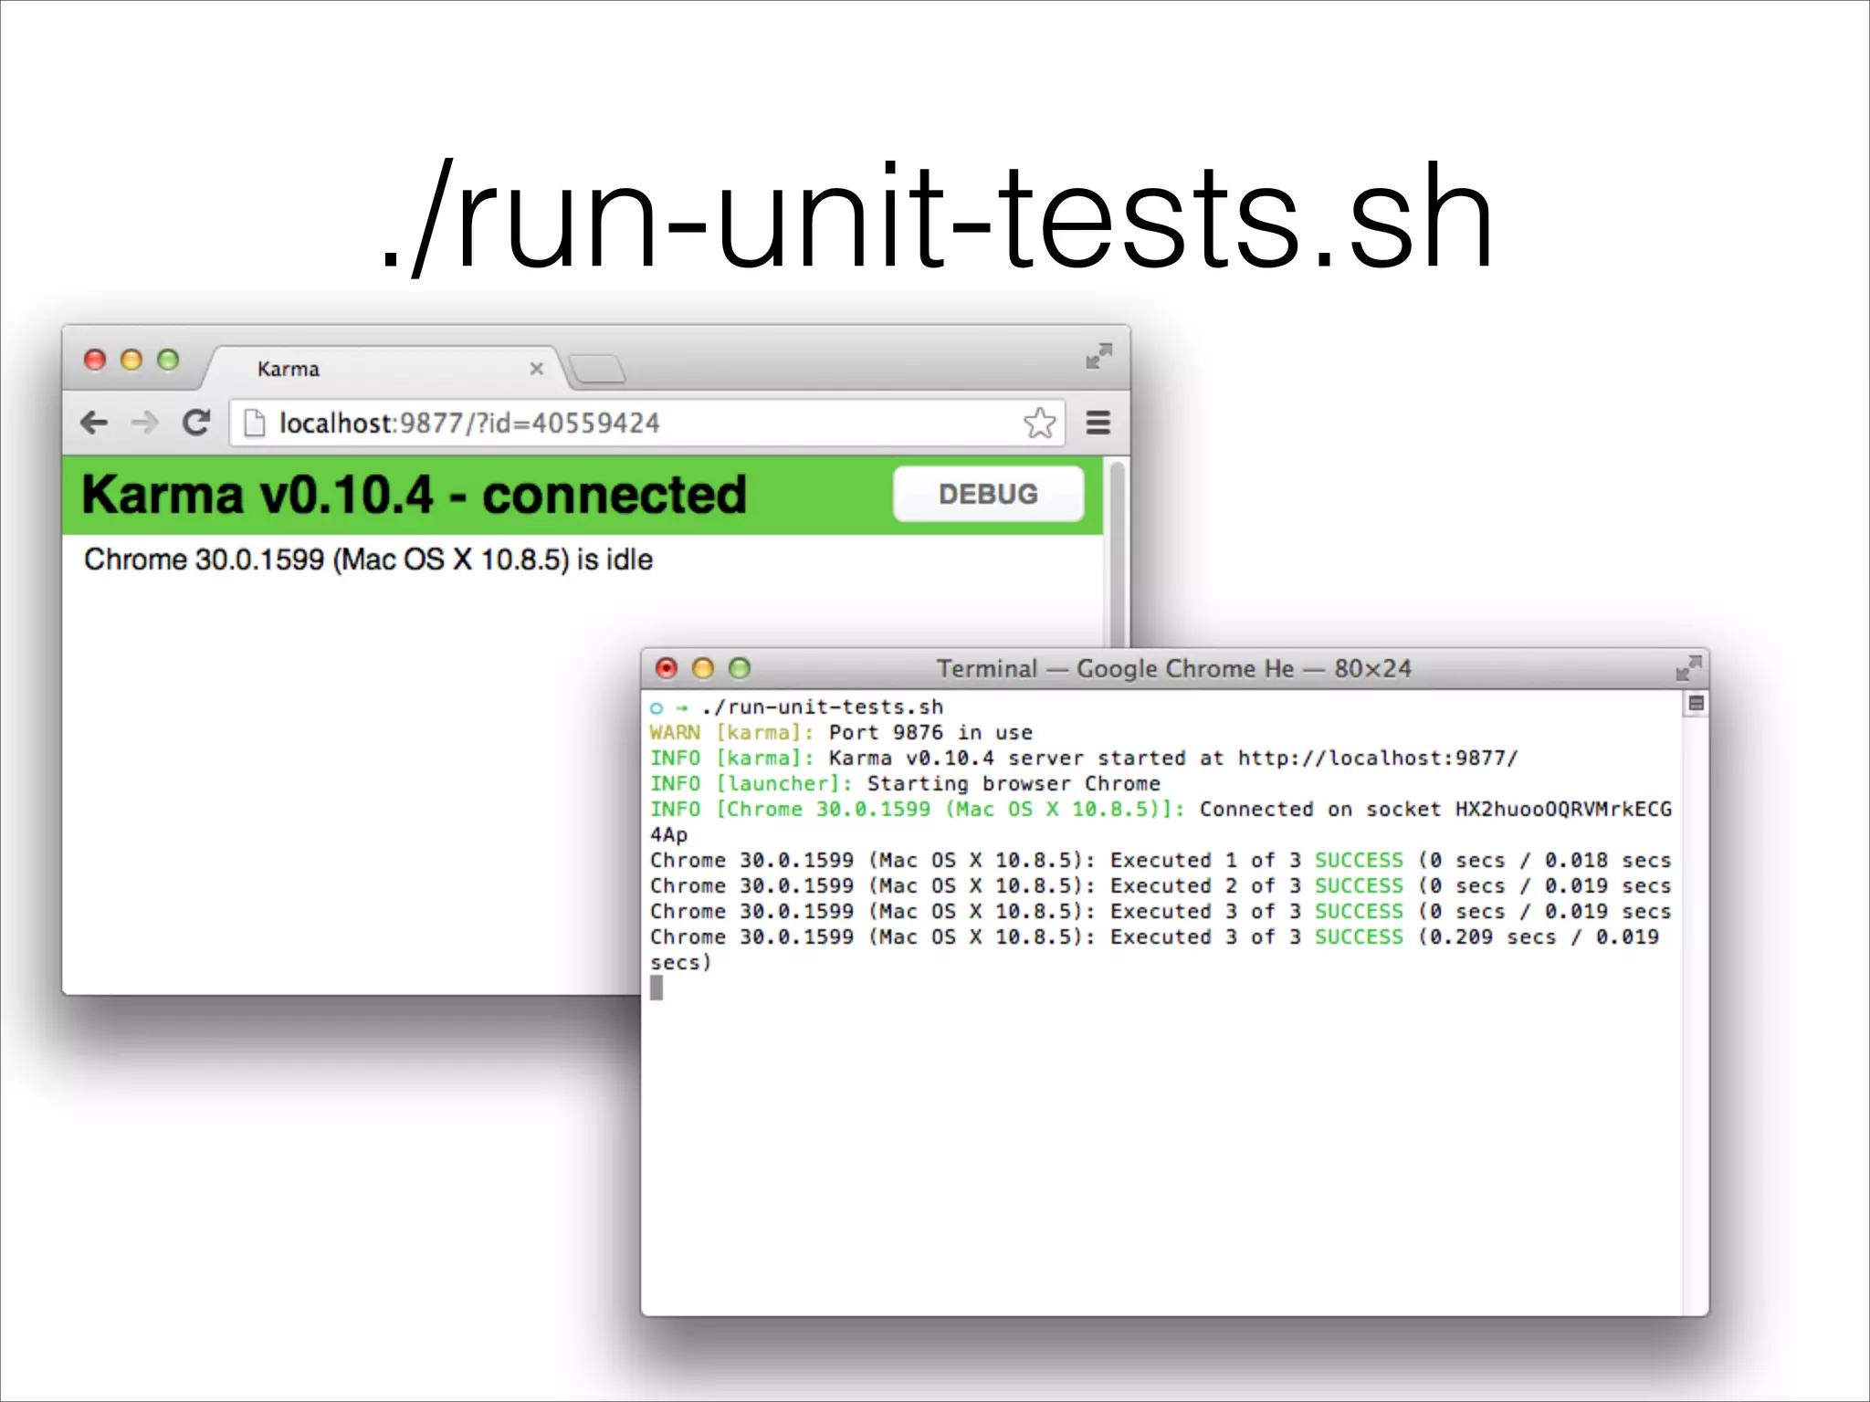The height and width of the screenshot is (1402, 1870).
Task: Click the Terminal title bar text
Action: click(1173, 668)
